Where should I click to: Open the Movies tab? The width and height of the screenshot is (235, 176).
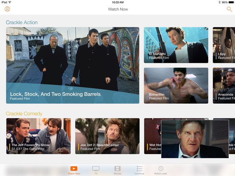coord(117,170)
